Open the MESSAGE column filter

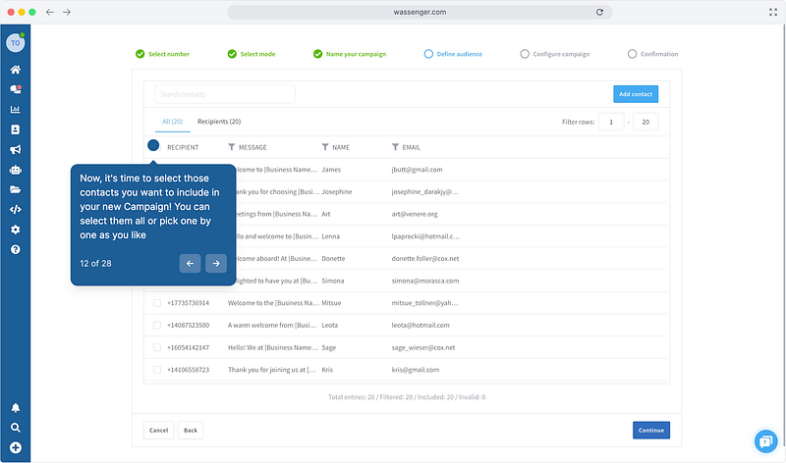(x=232, y=147)
